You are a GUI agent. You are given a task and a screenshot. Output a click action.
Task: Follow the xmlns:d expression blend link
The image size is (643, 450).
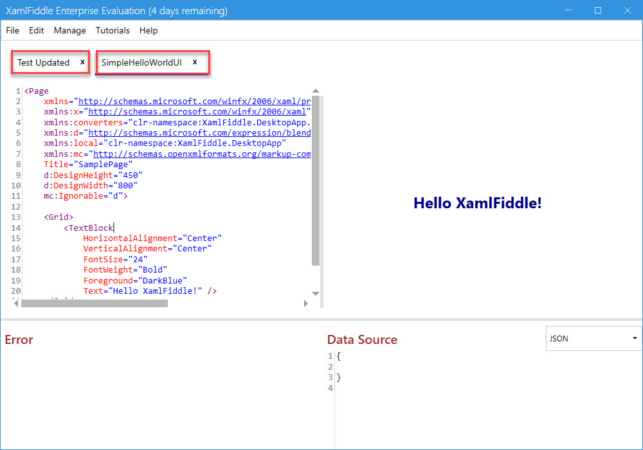tap(199, 133)
